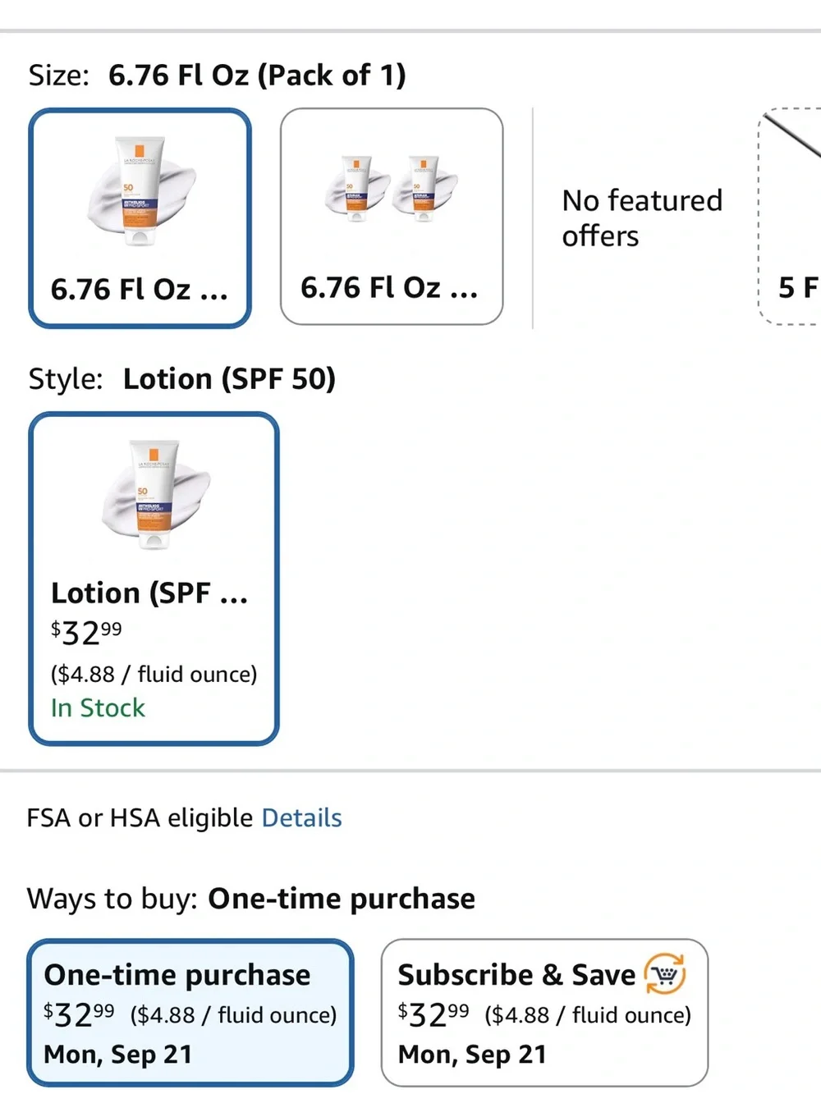Click the Size heading label text
The image size is (821, 1094).
(58, 76)
